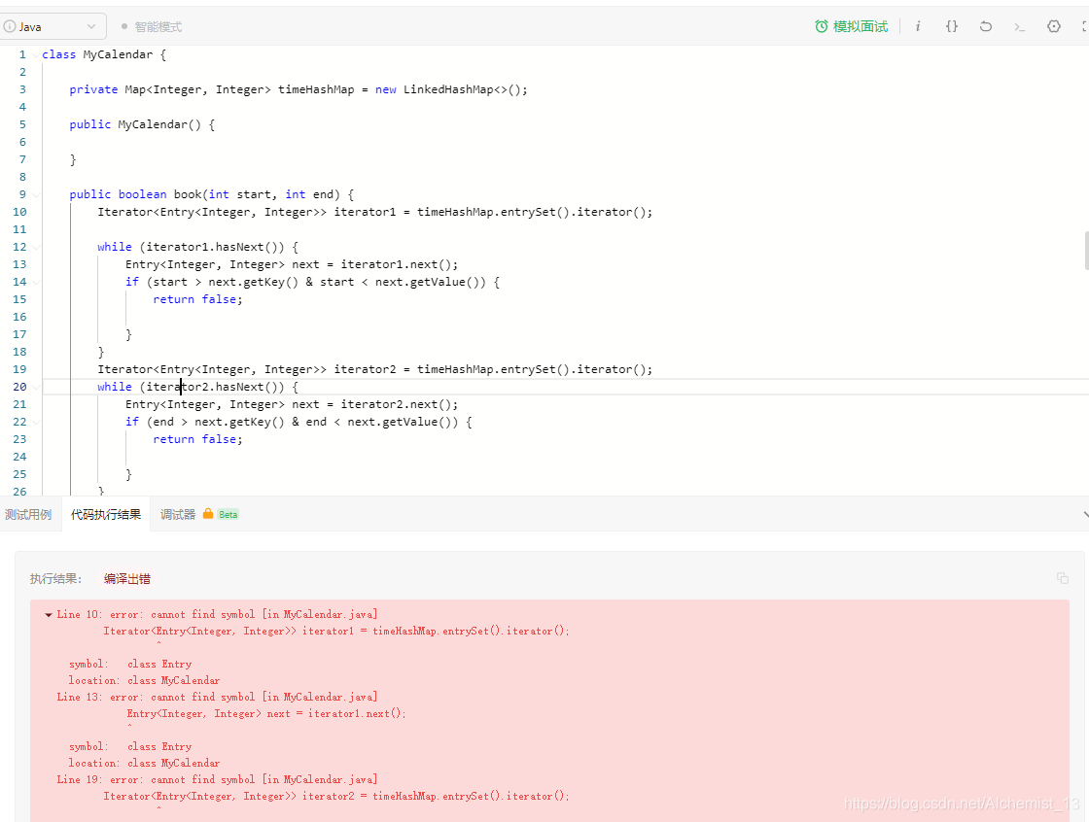This screenshot has width=1089, height=822.
Task: Click 'Line 13: error: cannot find symbol' text
Action: coord(156,697)
